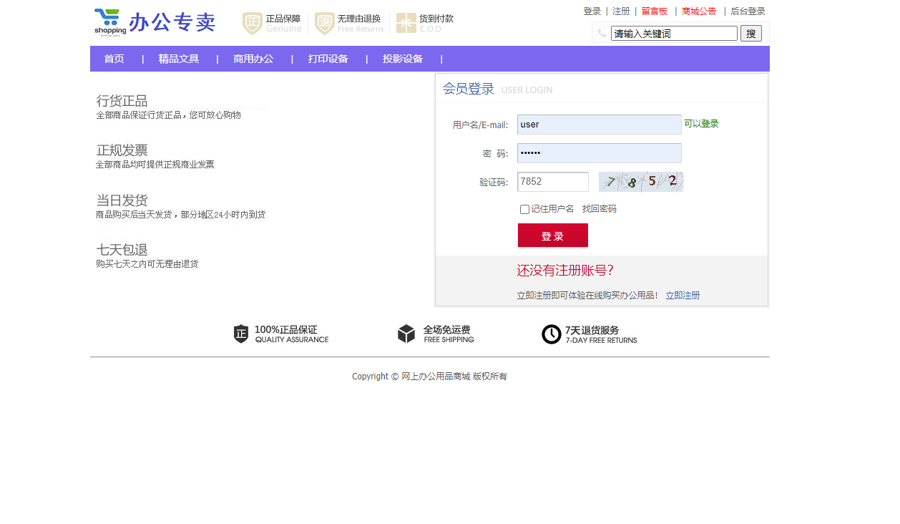The width and height of the screenshot is (900, 524).
Task: Open the 商城公告 announcements page
Action: coord(699,11)
